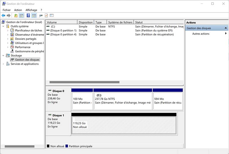Select the Performance tree item icon

coord(12,47)
